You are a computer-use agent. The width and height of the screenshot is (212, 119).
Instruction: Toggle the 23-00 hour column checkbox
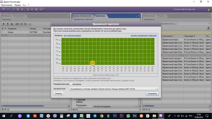152,67
